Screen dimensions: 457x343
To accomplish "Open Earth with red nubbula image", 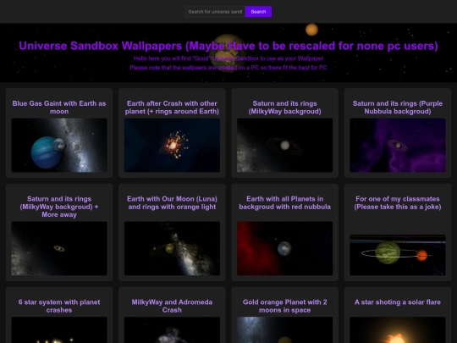I will (x=284, y=248).
